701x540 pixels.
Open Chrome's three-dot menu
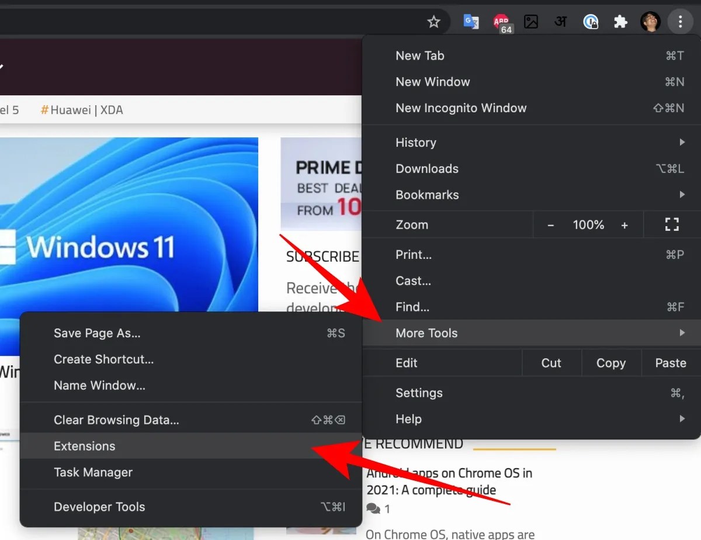tap(680, 22)
